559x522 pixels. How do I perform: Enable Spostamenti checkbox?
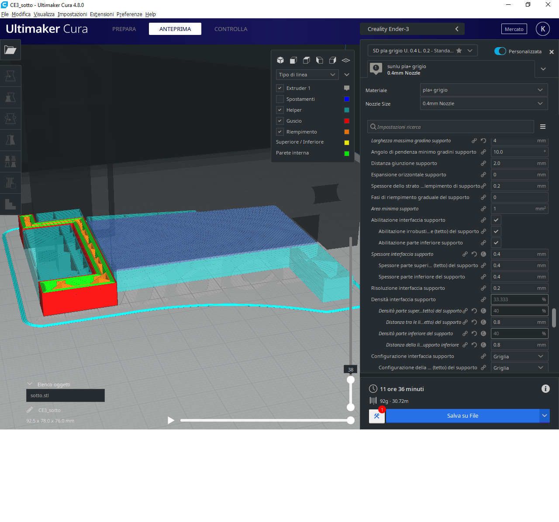280,99
